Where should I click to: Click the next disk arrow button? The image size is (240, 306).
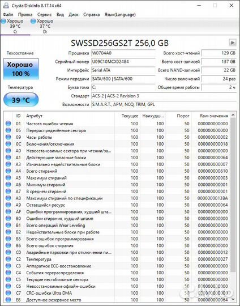(232, 42)
